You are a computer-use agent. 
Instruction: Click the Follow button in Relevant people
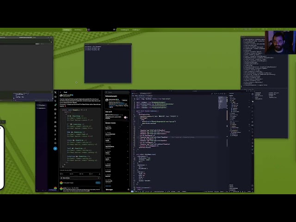(124, 100)
